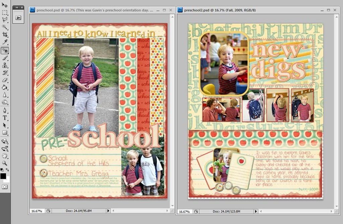Click vertical scrollbar up arrow in preschool2.psd
This screenshot has width=343, height=224.
[336, 17]
